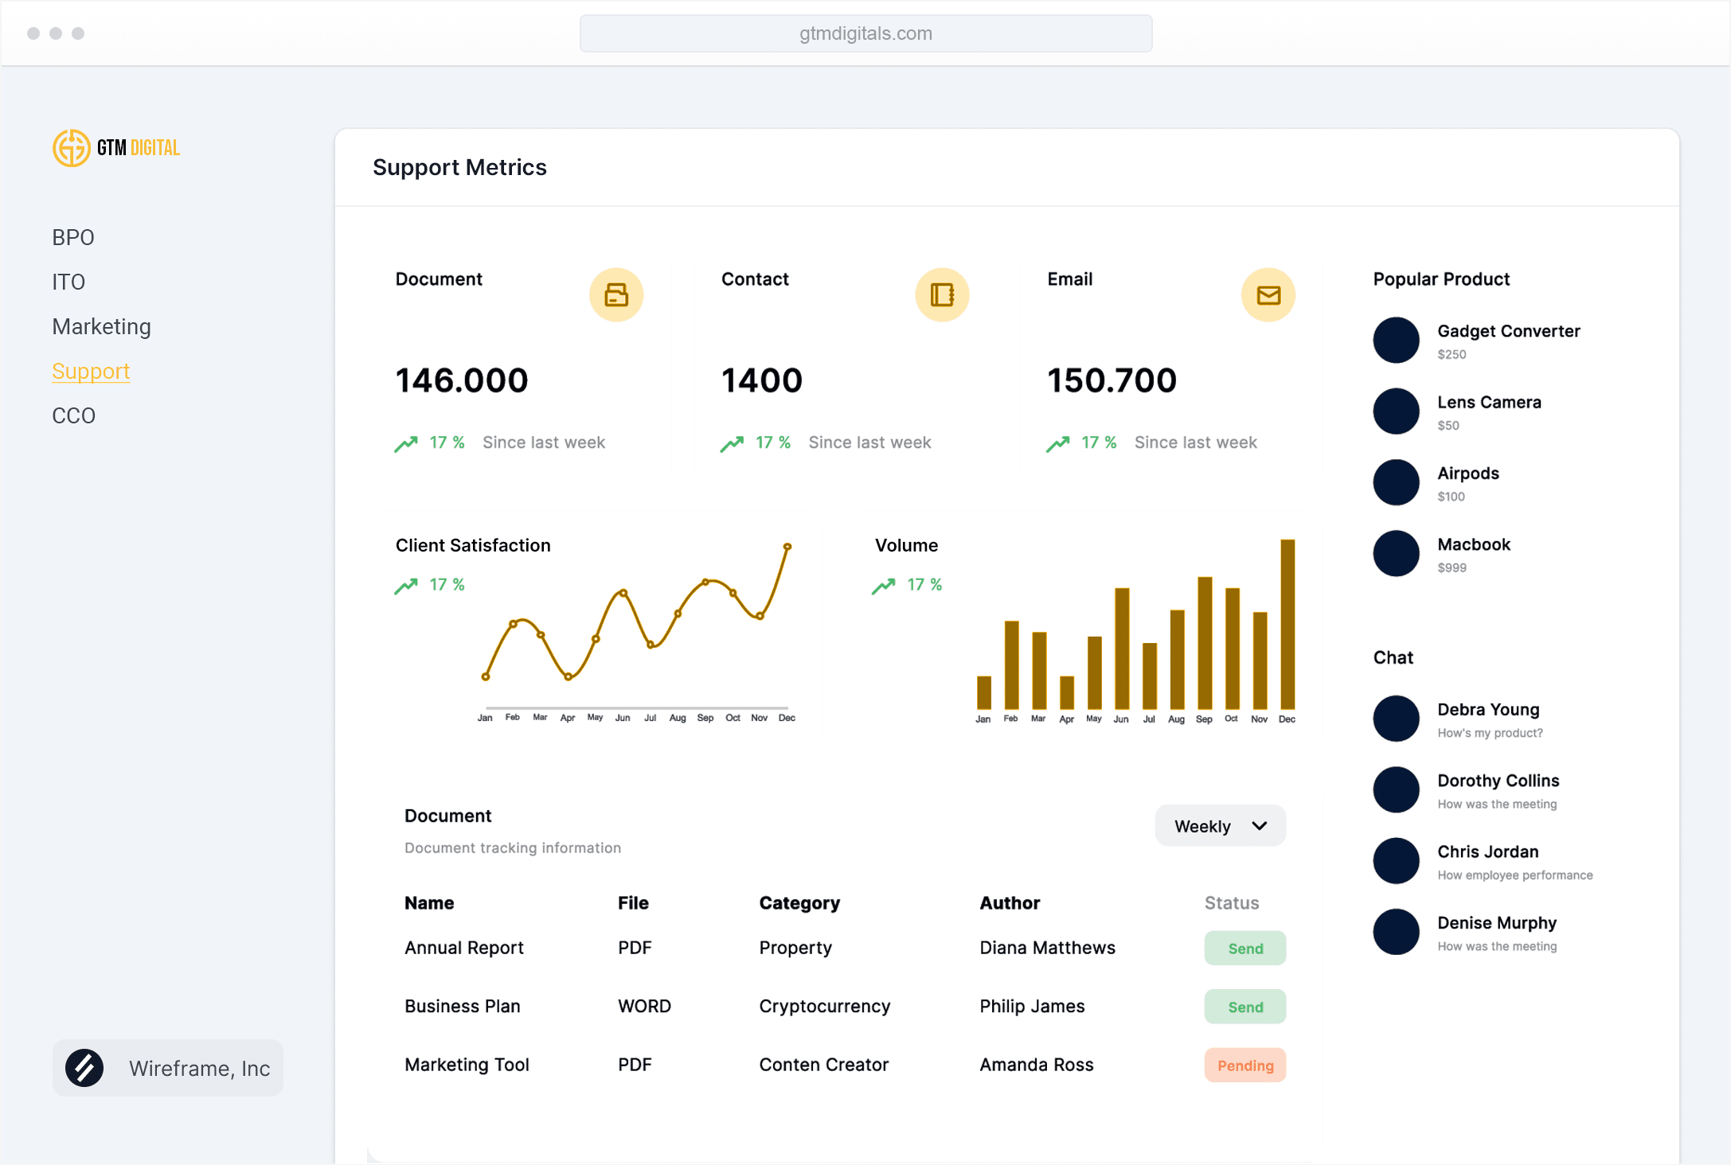Click Gadget Converter product avatar
1731x1165 pixels.
1396,341
